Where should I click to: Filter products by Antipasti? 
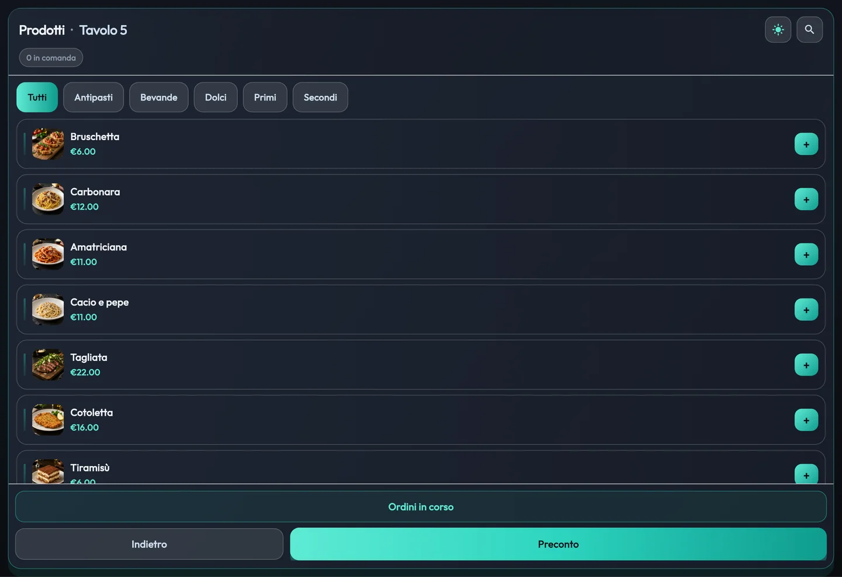point(94,98)
